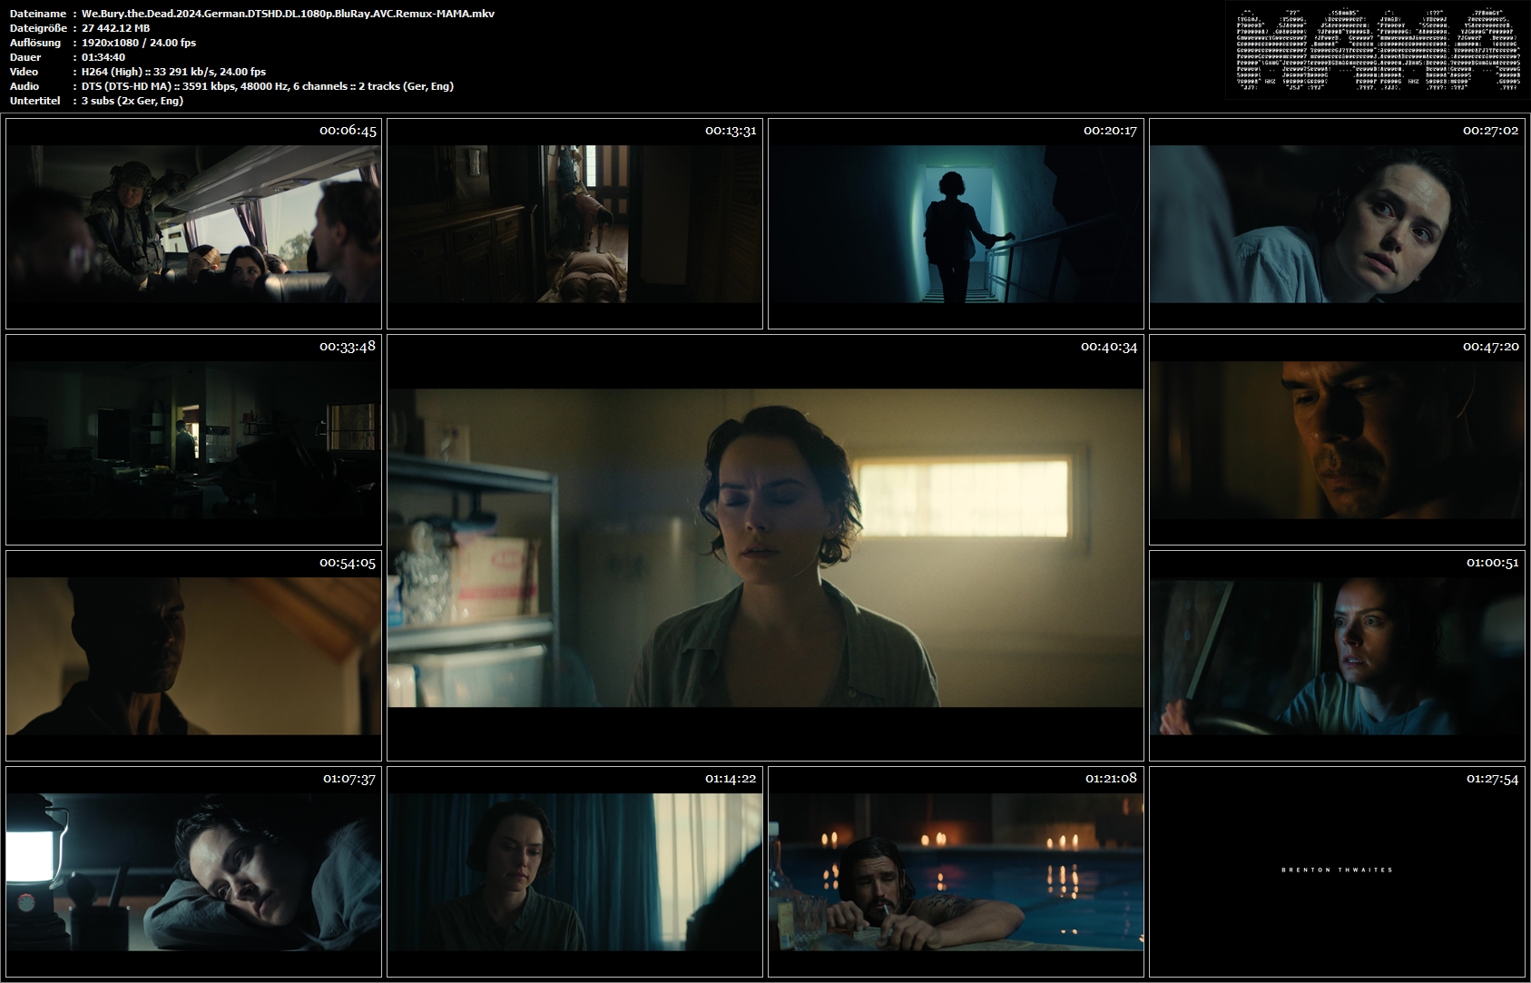This screenshot has height=983, width=1531.
Task: Select the large center frame 00:40:34
Action: click(x=765, y=547)
